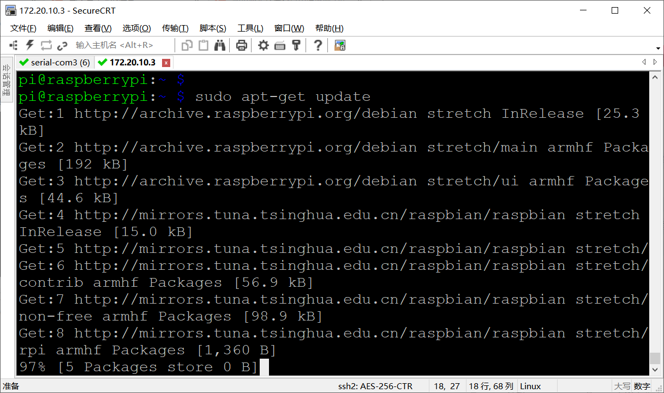Minimize the SecureCRT window
664x393 pixels.
coord(583,10)
